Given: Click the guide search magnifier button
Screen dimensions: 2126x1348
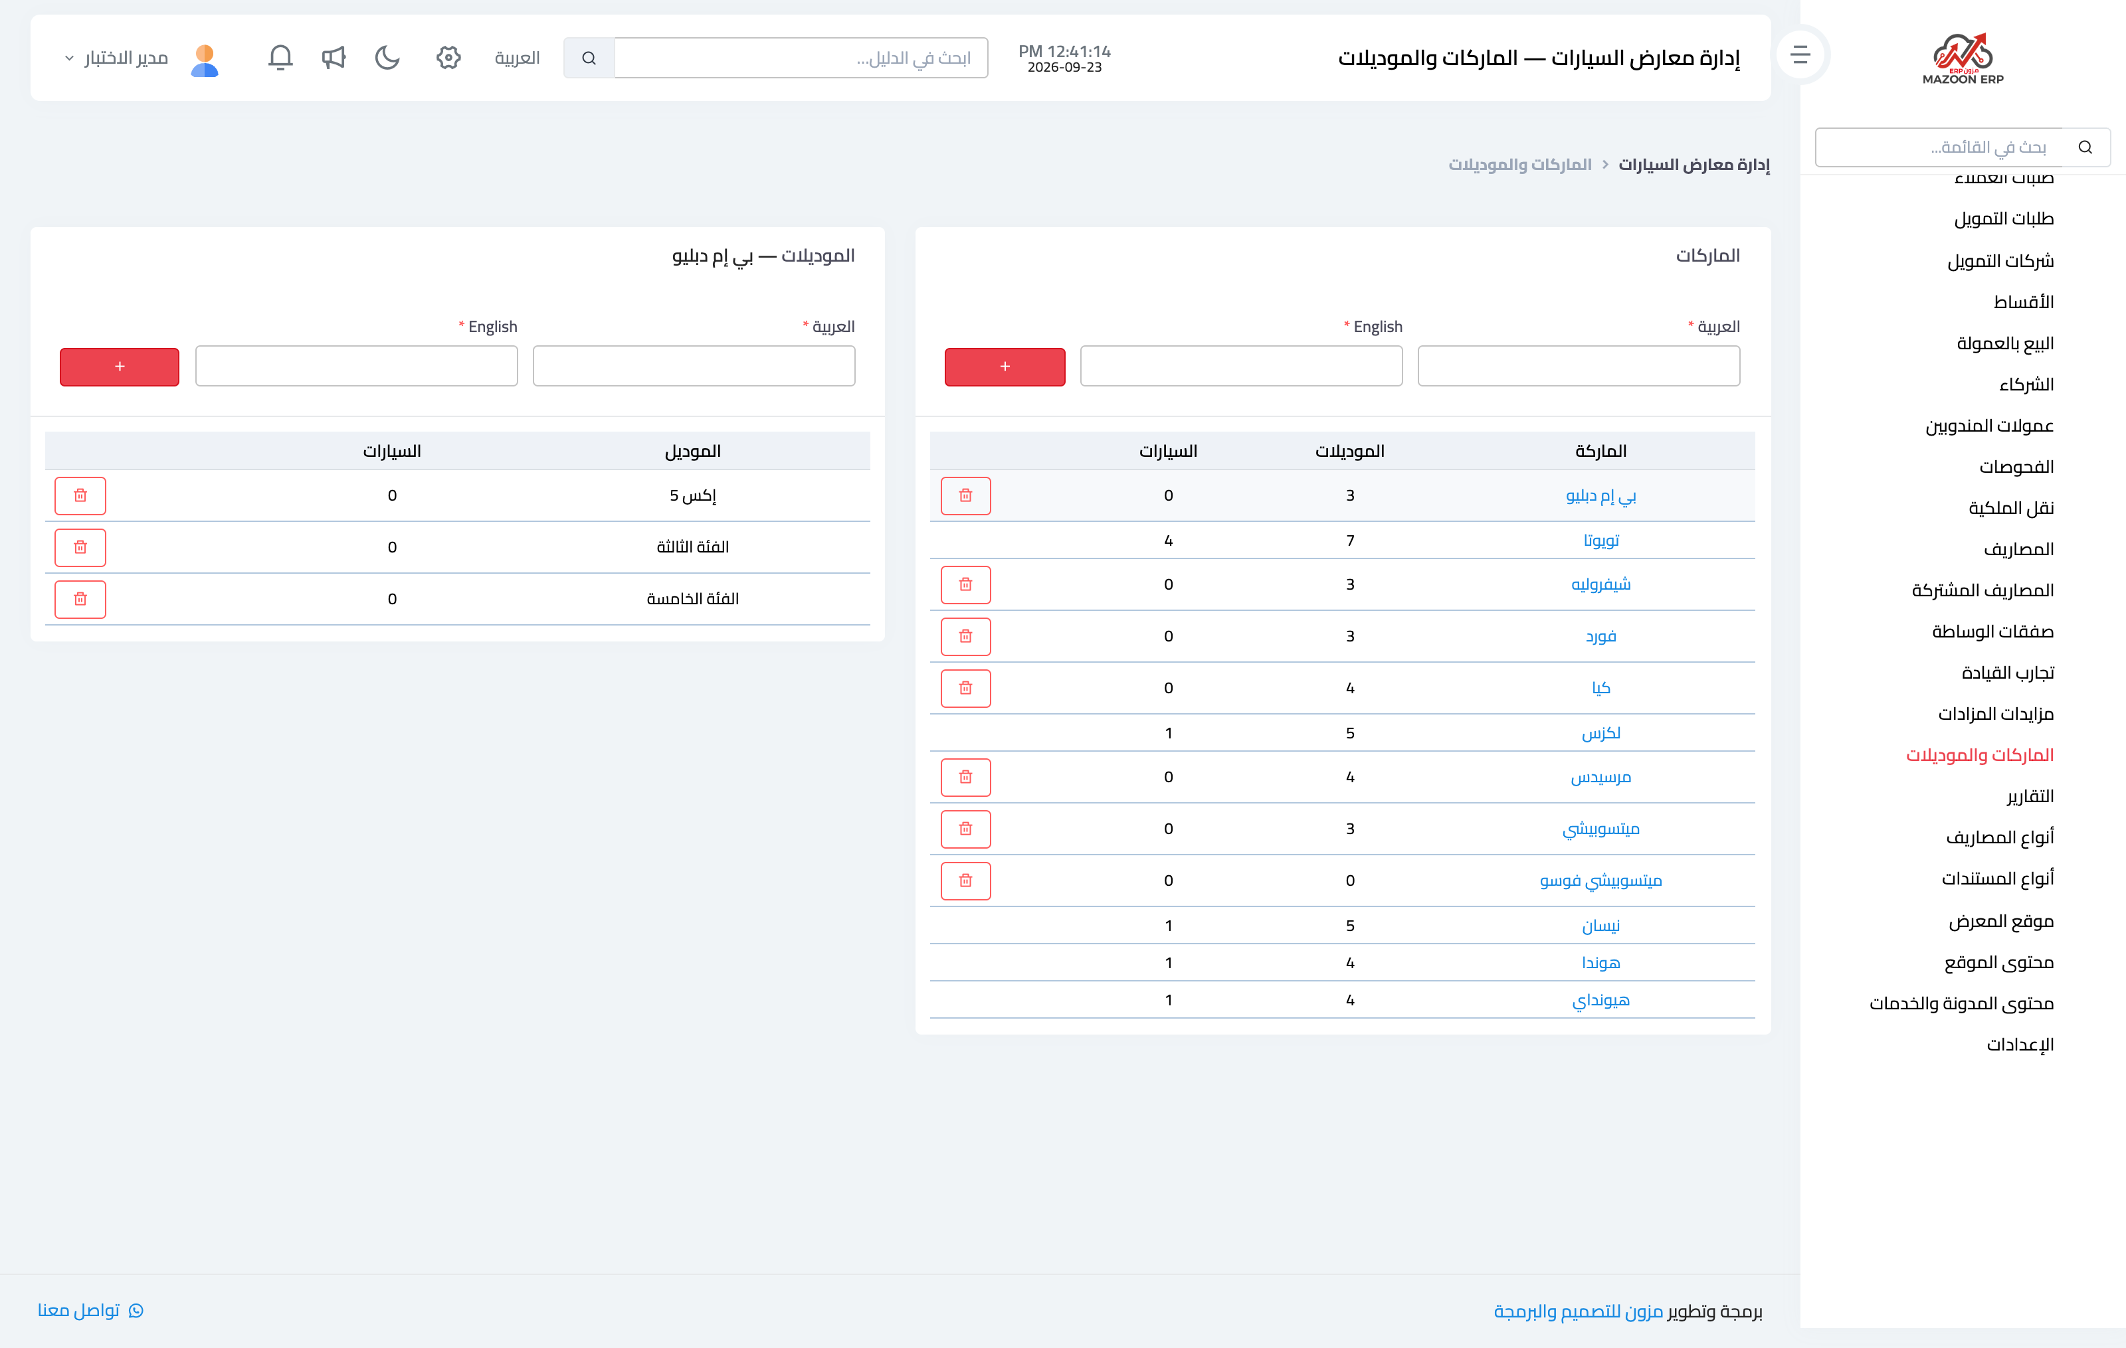Looking at the screenshot, I should coord(589,57).
